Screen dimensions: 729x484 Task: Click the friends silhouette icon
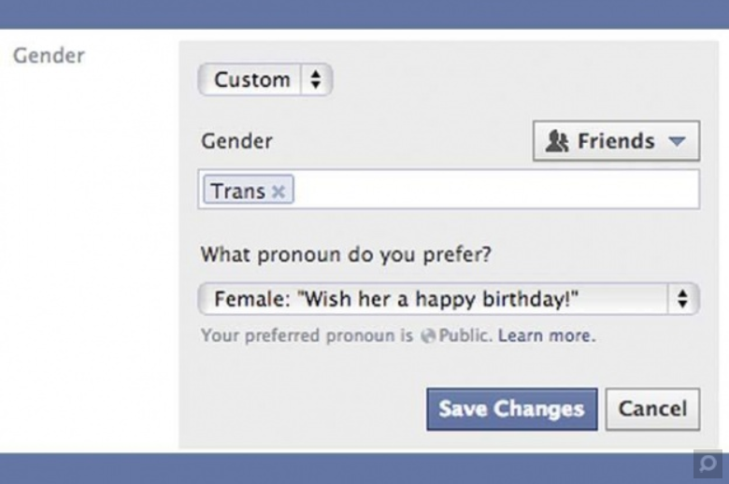[x=557, y=141]
